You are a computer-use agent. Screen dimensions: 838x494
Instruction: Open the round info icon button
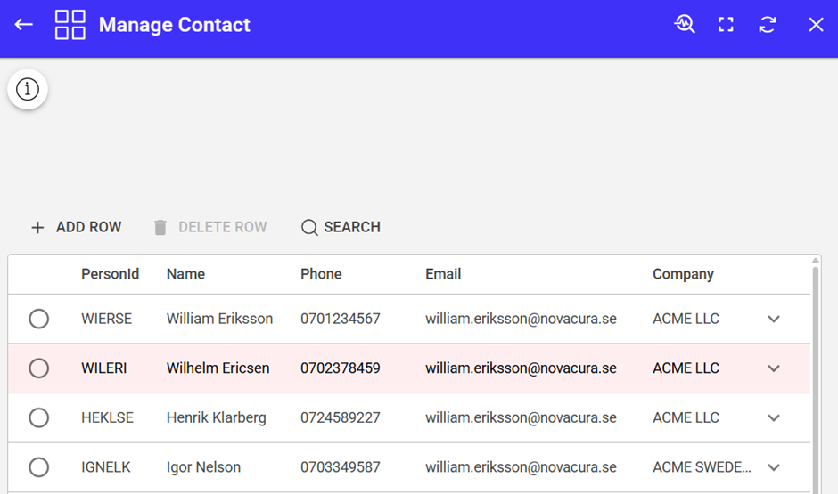pos(28,90)
